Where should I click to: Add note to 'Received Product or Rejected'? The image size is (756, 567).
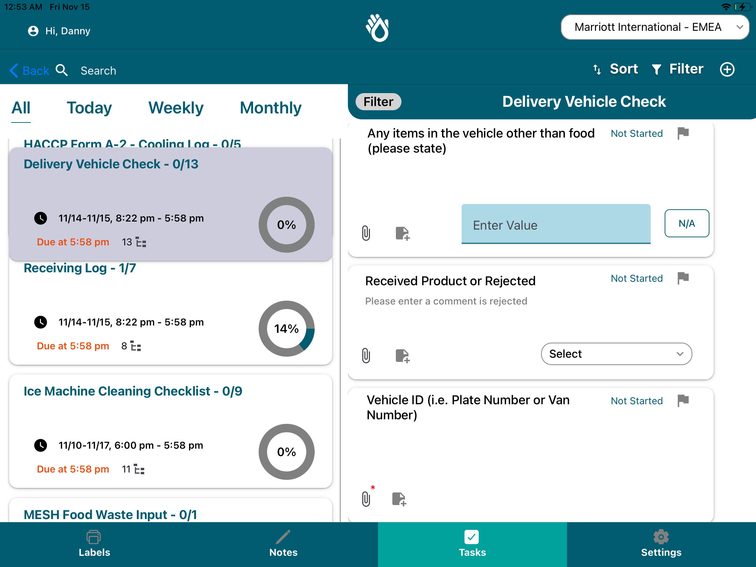click(x=402, y=356)
